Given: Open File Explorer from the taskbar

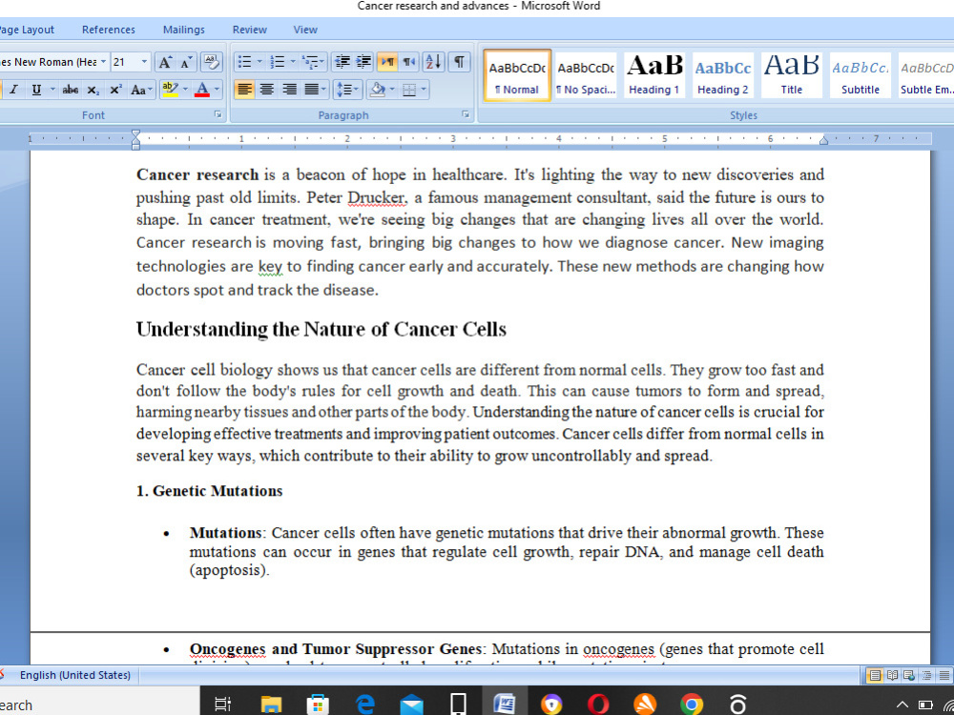Looking at the screenshot, I should tap(271, 705).
